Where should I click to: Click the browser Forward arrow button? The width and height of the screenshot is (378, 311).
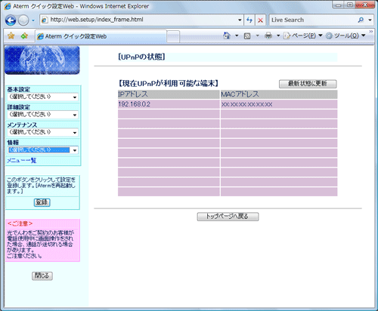(23, 20)
